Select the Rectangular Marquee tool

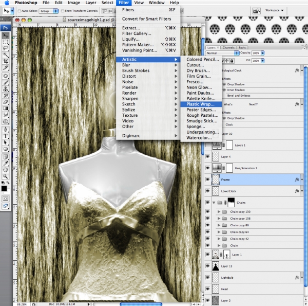pyautogui.click(x=6, y=42)
